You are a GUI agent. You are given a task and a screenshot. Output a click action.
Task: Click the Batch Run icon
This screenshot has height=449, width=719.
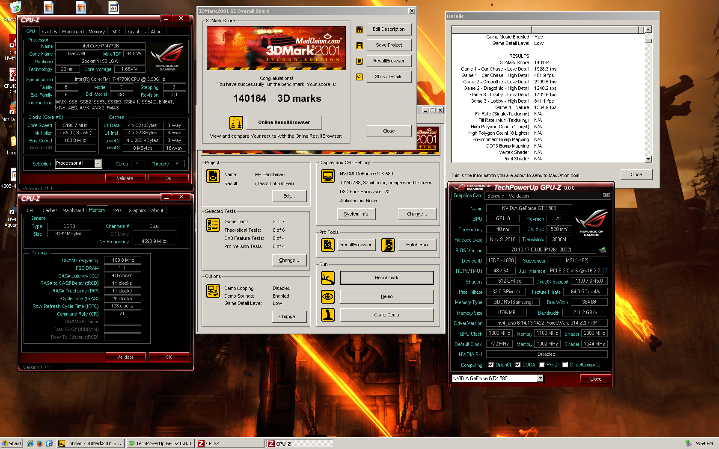tap(388, 245)
